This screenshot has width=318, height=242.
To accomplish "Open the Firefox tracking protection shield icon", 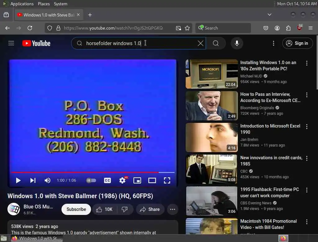I will point(50,28).
